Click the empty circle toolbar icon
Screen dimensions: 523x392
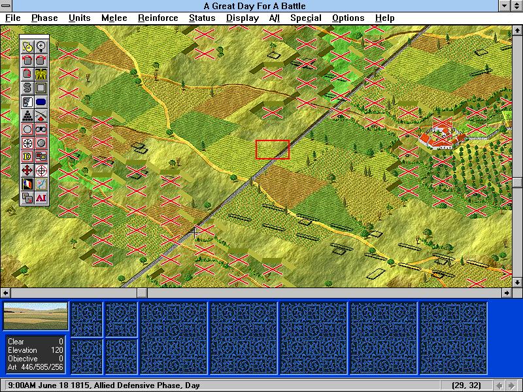pos(27,129)
